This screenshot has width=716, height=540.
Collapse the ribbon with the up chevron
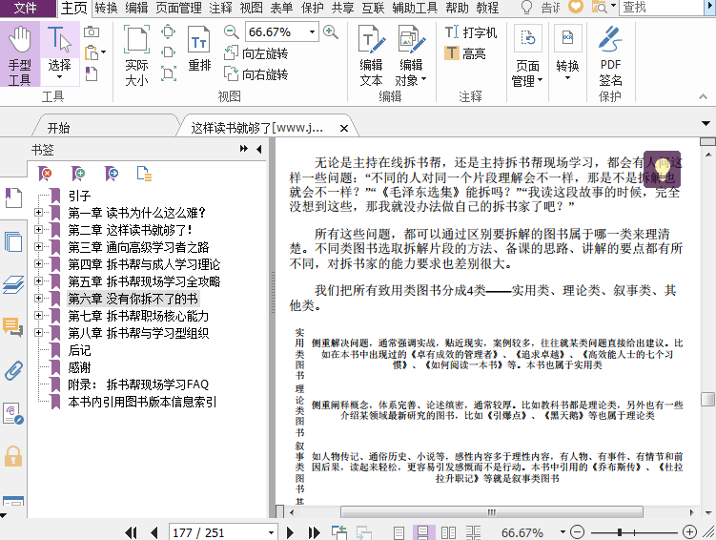703,96
